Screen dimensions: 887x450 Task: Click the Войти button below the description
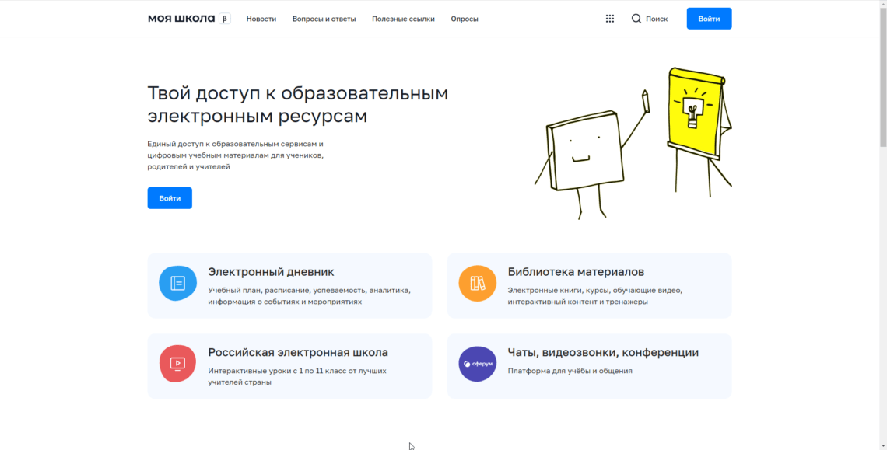click(x=170, y=198)
